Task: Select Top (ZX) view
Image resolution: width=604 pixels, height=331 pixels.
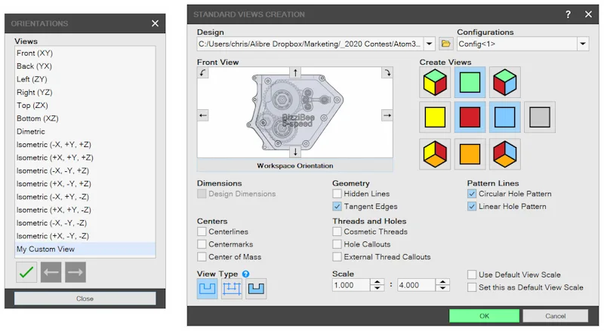Action: [x=85, y=106]
